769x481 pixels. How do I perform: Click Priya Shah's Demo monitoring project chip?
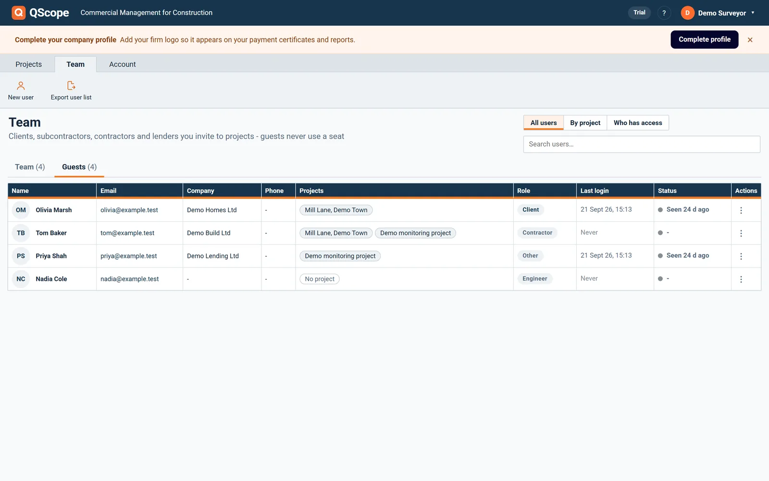[x=340, y=256]
